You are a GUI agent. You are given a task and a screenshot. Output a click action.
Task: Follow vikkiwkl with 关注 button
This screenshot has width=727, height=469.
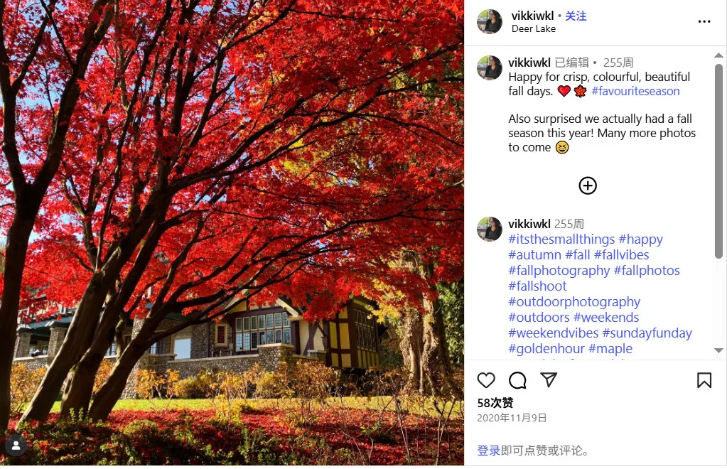[x=576, y=16]
